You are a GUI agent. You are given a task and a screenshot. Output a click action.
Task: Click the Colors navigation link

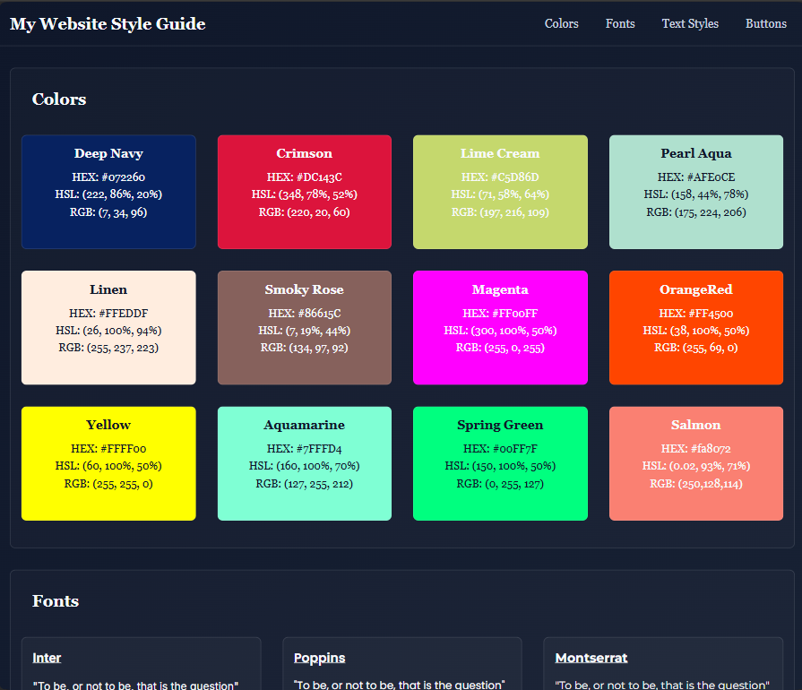pyautogui.click(x=561, y=24)
